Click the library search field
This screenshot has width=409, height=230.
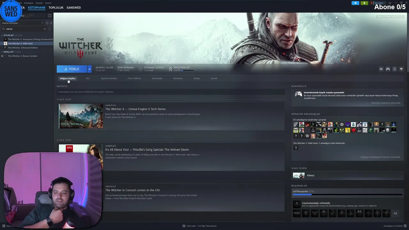pyautogui.click(x=23, y=29)
